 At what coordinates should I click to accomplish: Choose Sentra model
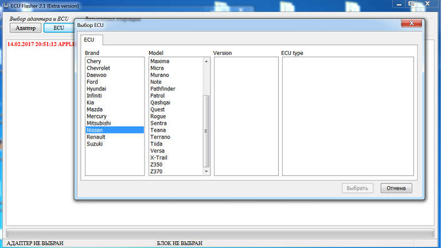click(x=176, y=123)
